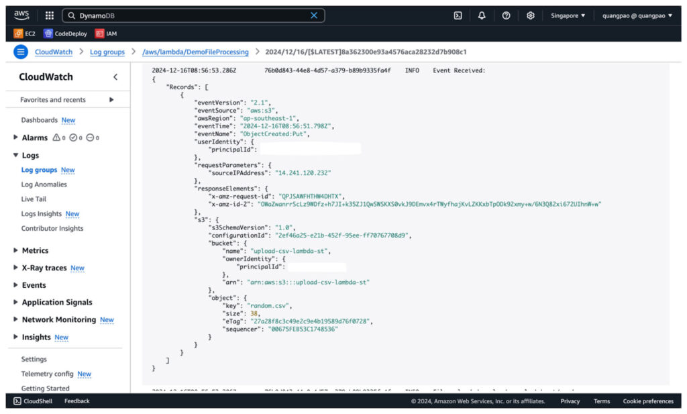Open Cookie preferences

pyautogui.click(x=648, y=401)
